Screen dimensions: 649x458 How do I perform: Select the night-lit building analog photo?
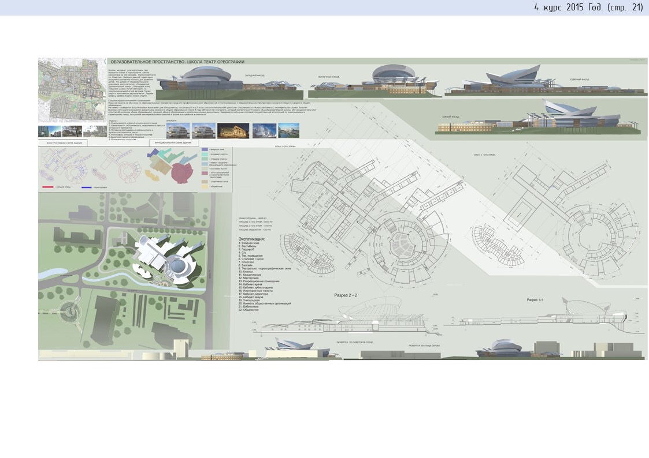pyautogui.click(x=233, y=130)
